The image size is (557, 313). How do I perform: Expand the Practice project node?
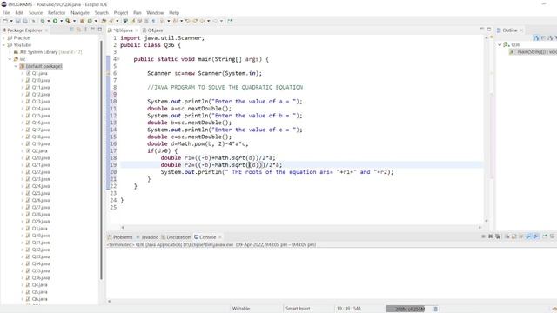[x=3, y=37]
